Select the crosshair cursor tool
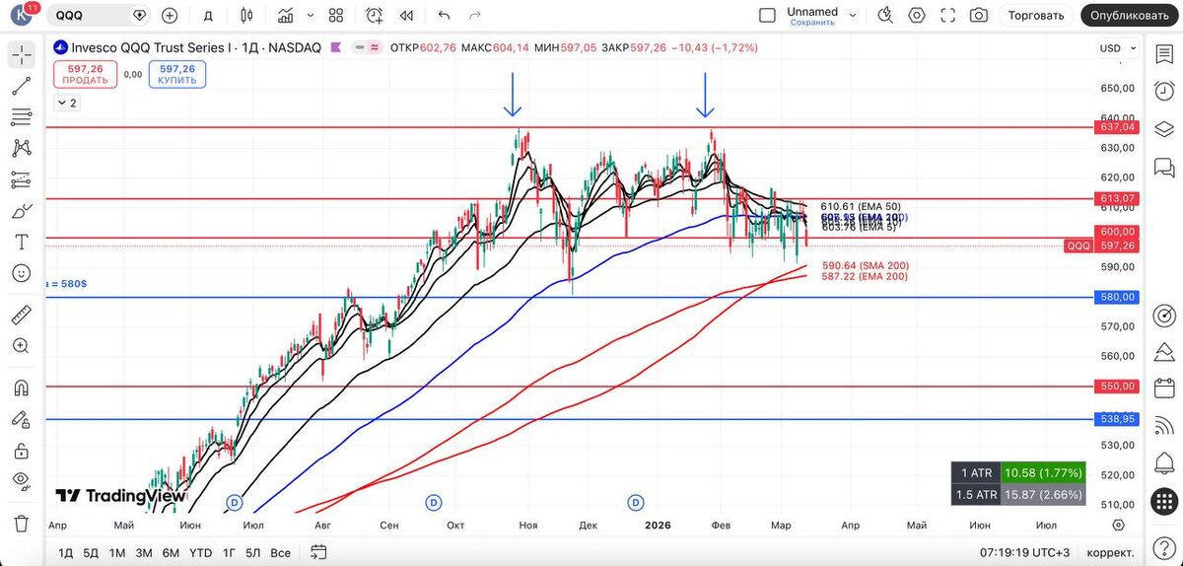Screen dimensions: 1183x566 tap(22, 54)
